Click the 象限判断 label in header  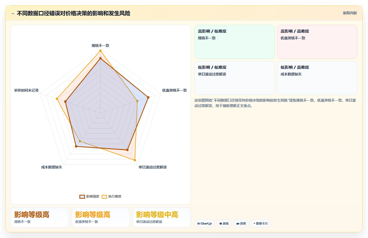tap(350, 13)
